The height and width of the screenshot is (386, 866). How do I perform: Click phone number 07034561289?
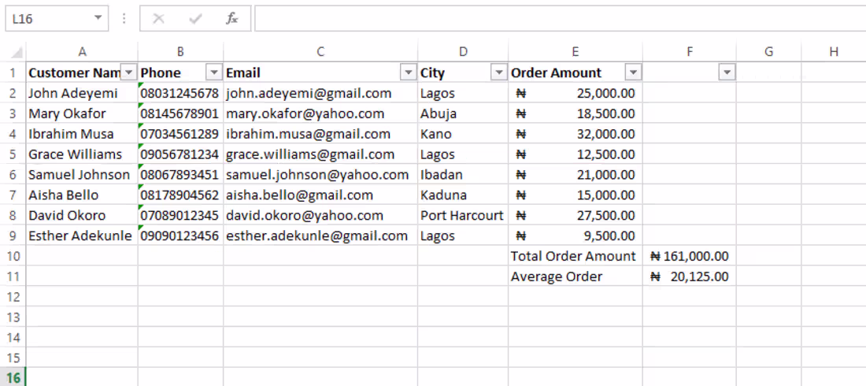[180, 134]
